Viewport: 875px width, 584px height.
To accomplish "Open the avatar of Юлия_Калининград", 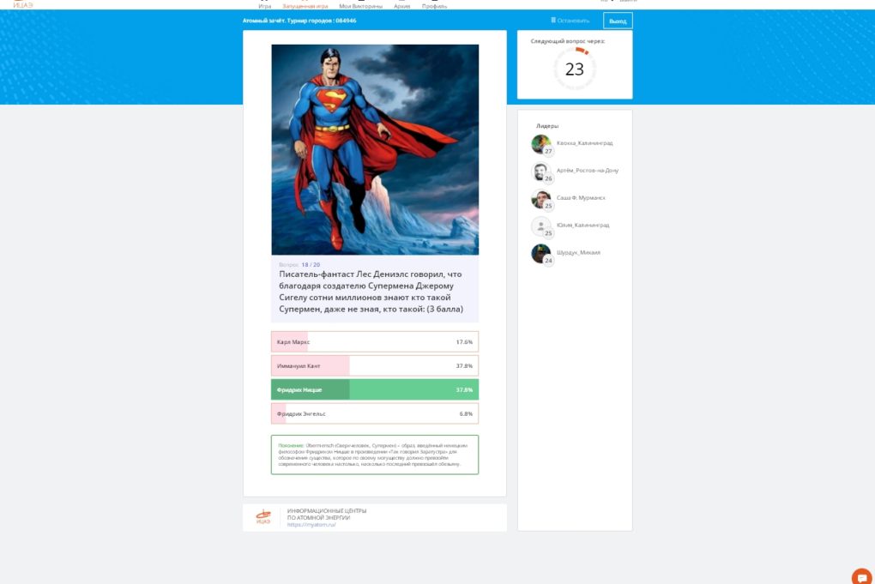I will coord(540,226).
